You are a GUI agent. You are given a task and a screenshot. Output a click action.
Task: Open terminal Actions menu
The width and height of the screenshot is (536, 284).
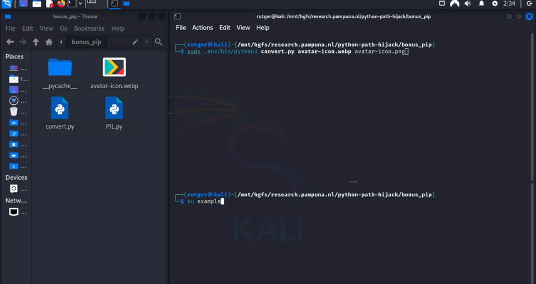tap(202, 28)
